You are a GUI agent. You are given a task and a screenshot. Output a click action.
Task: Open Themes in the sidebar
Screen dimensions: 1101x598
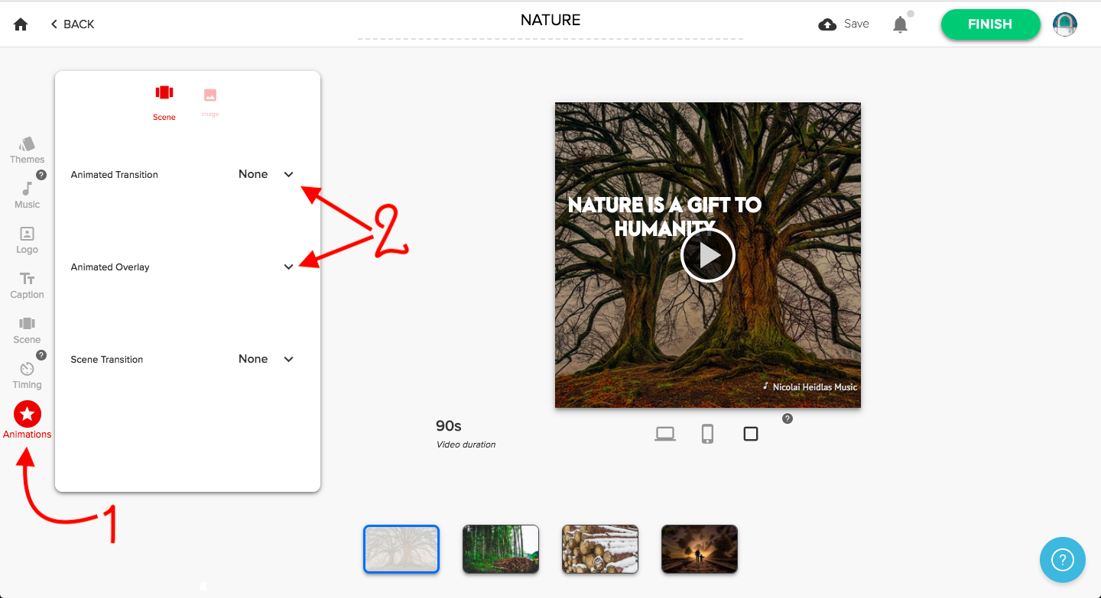coord(28,150)
